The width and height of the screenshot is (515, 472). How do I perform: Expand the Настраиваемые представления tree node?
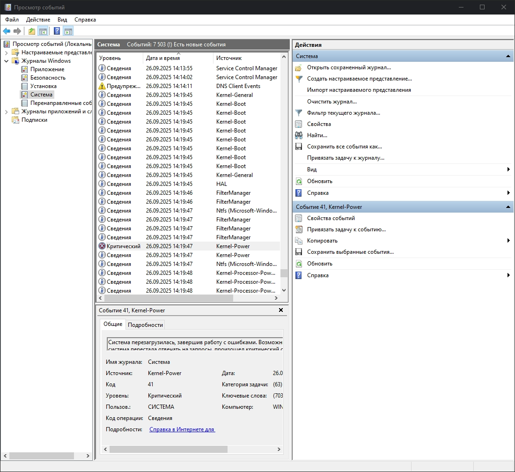(x=6, y=52)
